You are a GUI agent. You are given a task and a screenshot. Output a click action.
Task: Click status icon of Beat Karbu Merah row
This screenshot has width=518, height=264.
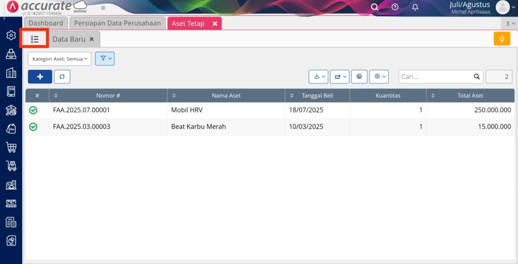[x=33, y=126]
